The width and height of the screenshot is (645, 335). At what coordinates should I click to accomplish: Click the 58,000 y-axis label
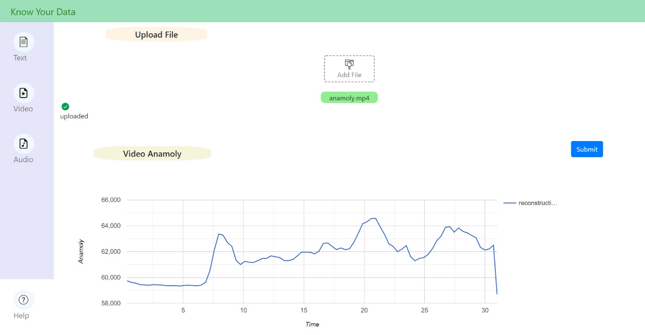point(111,303)
